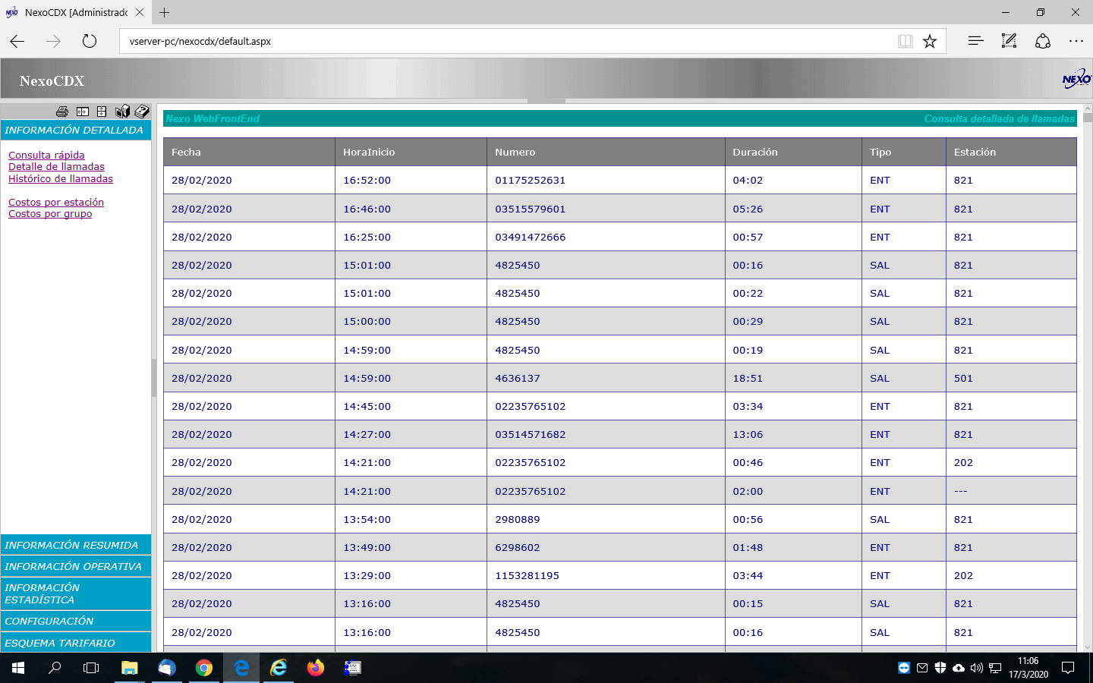Click number 2980889 in the table
This screenshot has height=683, width=1093.
tap(518, 519)
